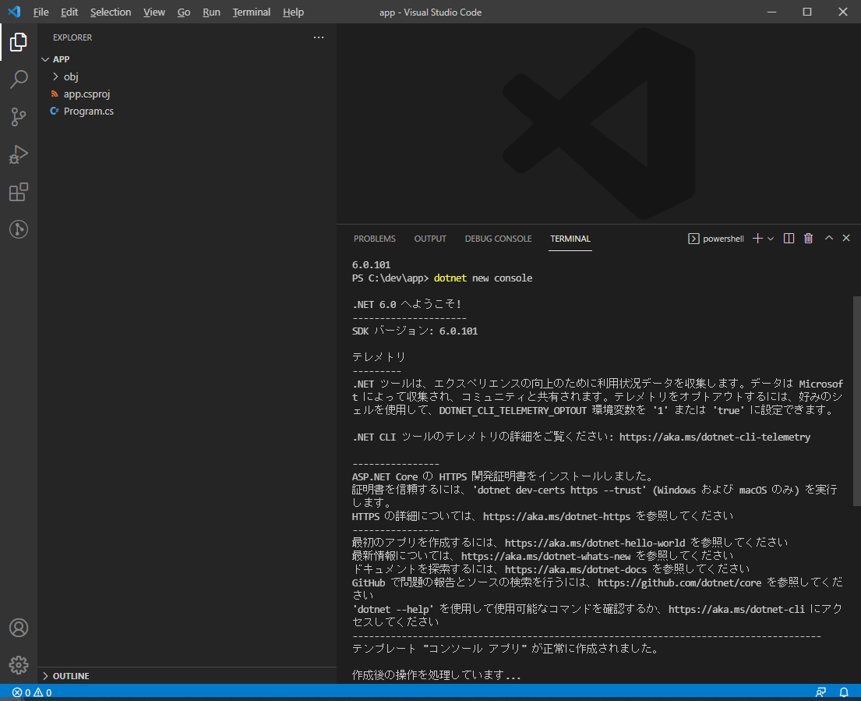Open the Search view icon
This screenshot has width=861, height=701.
coord(18,79)
